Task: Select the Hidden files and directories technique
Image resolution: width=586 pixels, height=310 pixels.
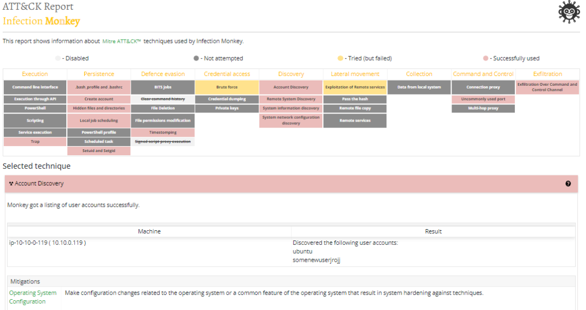Action: click(99, 108)
